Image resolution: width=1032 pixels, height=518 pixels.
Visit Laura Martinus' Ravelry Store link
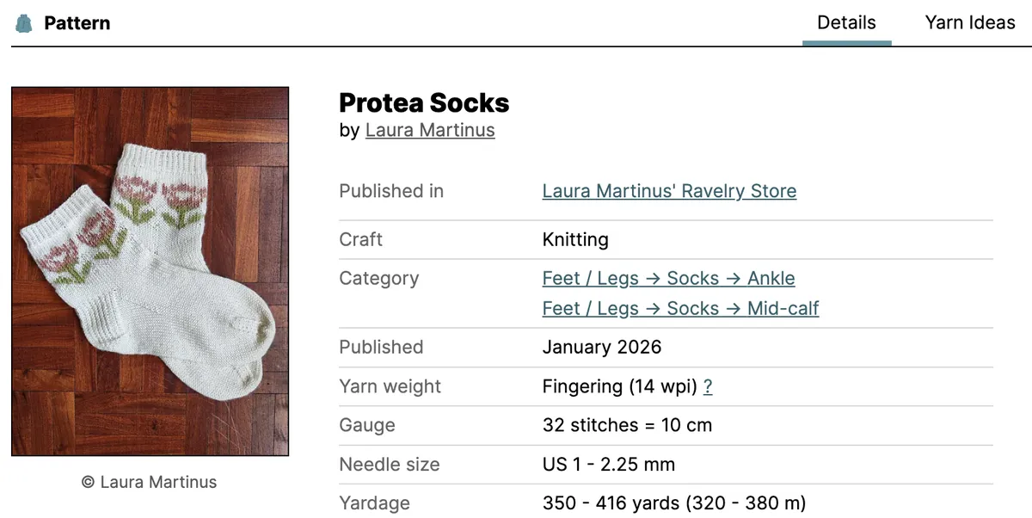(x=669, y=191)
